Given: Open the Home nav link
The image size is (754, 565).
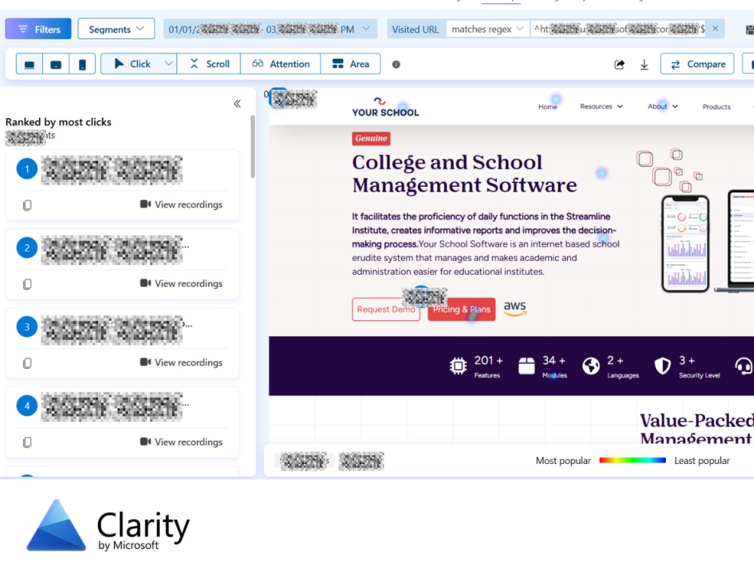Looking at the screenshot, I should click(x=547, y=107).
